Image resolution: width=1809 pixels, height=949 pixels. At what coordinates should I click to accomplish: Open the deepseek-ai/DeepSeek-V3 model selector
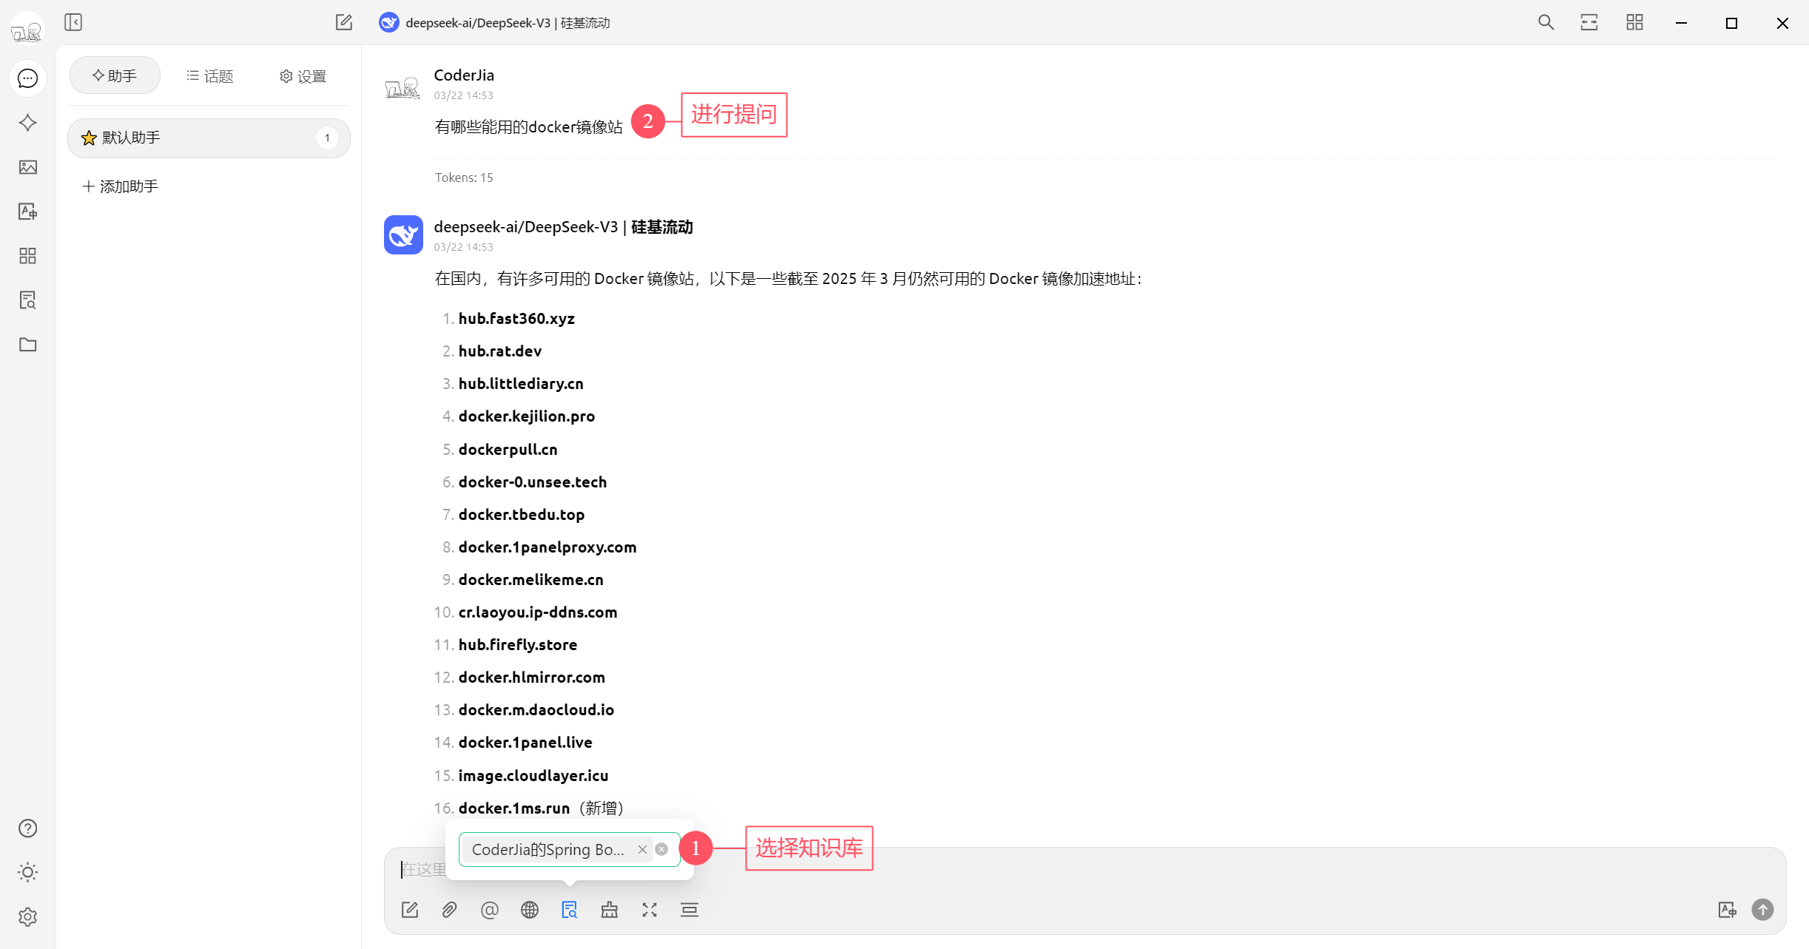(495, 22)
